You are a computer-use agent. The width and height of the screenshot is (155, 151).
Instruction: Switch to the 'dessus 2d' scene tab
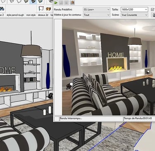pyautogui.click(x=43, y=15)
